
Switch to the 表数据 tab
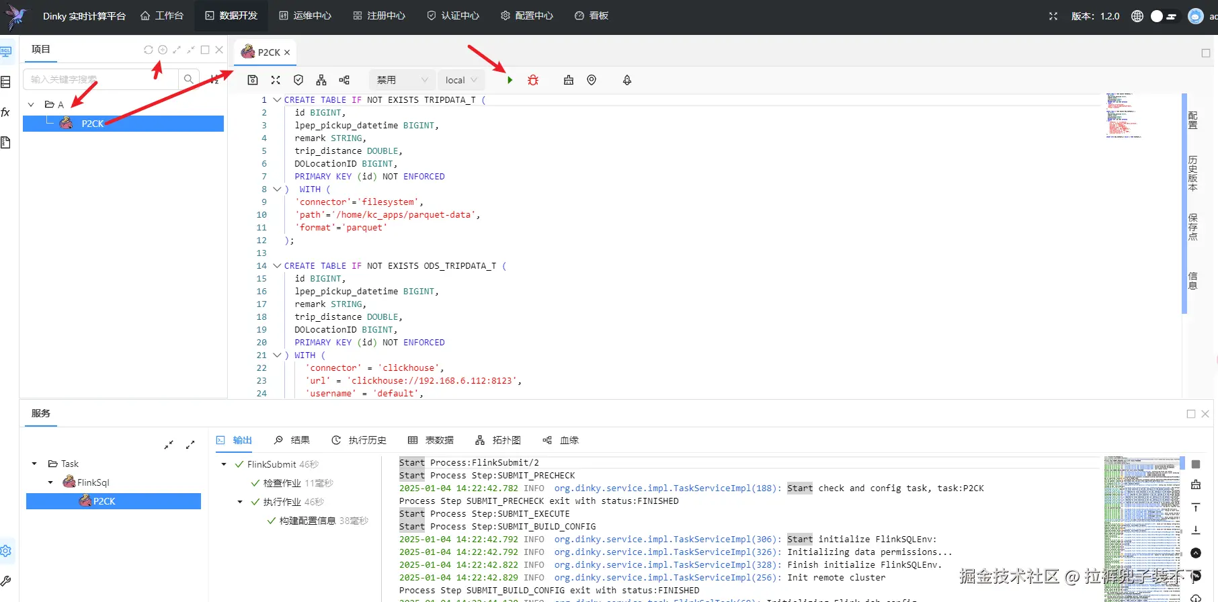tap(431, 440)
